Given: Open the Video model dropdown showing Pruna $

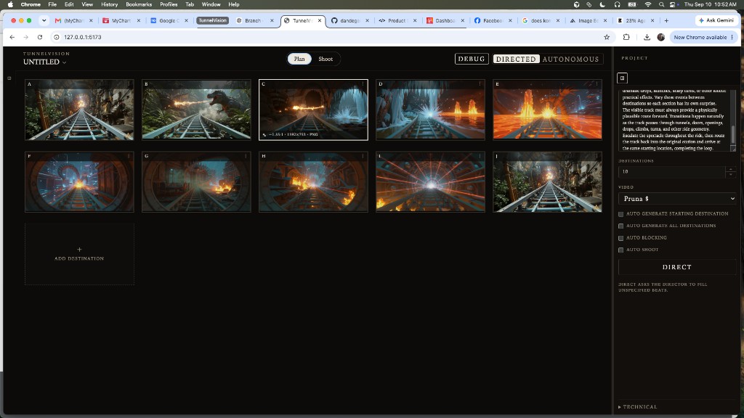Looking at the screenshot, I should 677,199.
